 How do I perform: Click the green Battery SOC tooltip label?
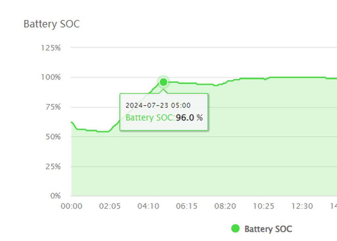click(150, 118)
